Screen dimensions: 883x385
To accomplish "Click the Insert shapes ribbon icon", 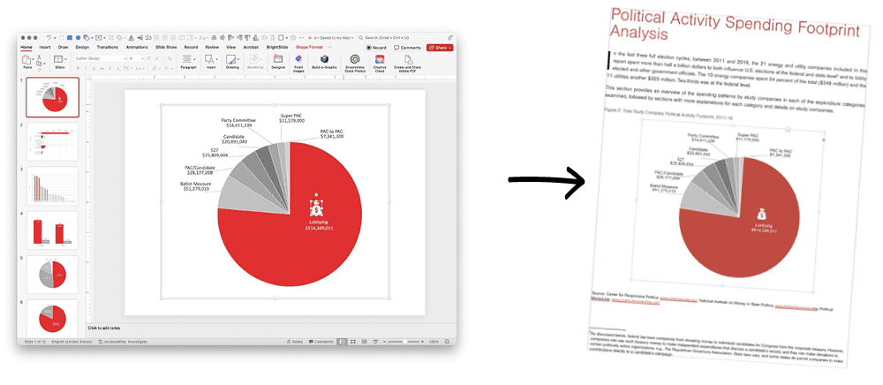I will 210,59.
